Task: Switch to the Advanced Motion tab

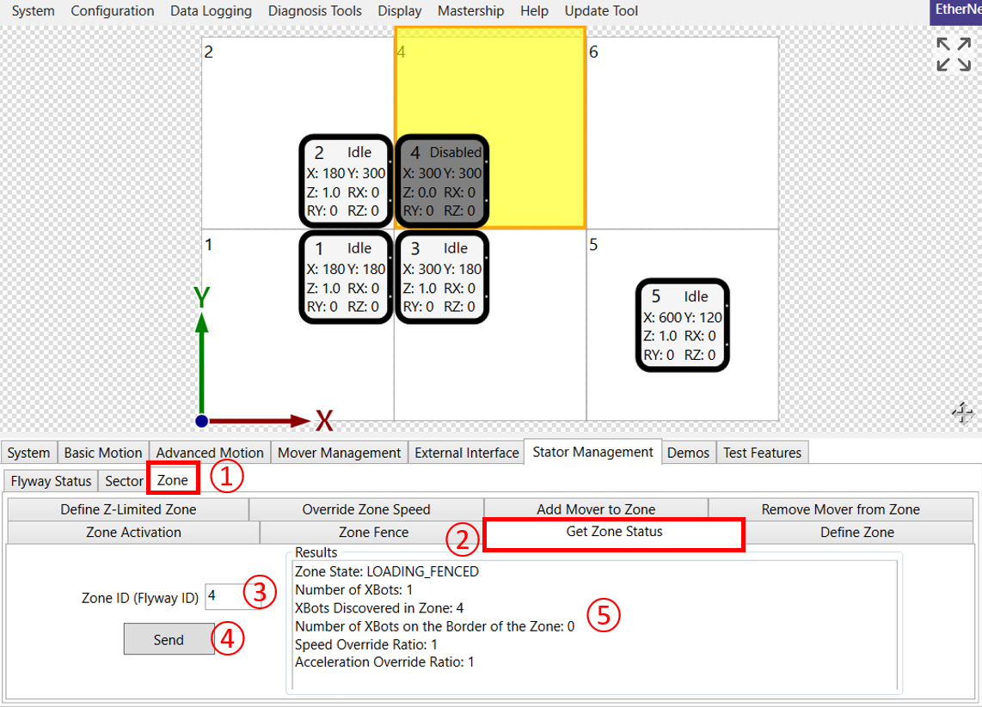Action: pyautogui.click(x=210, y=452)
